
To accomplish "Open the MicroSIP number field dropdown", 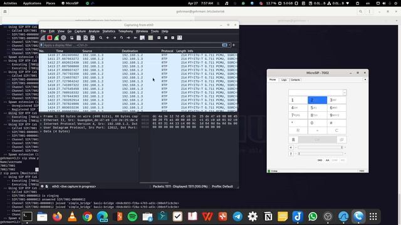I will tap(345, 92).
